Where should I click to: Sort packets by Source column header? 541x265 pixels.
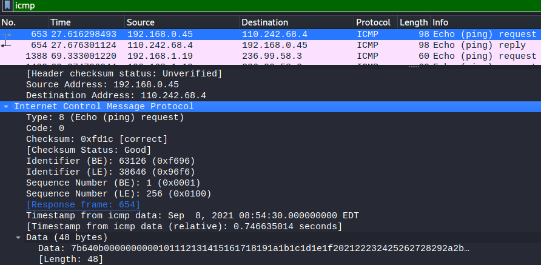point(182,22)
